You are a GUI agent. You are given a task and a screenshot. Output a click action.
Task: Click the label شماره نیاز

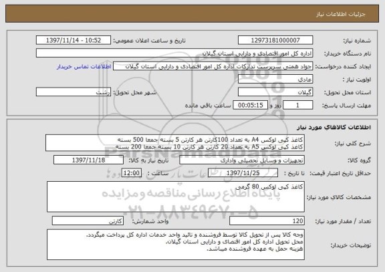tap(357, 41)
